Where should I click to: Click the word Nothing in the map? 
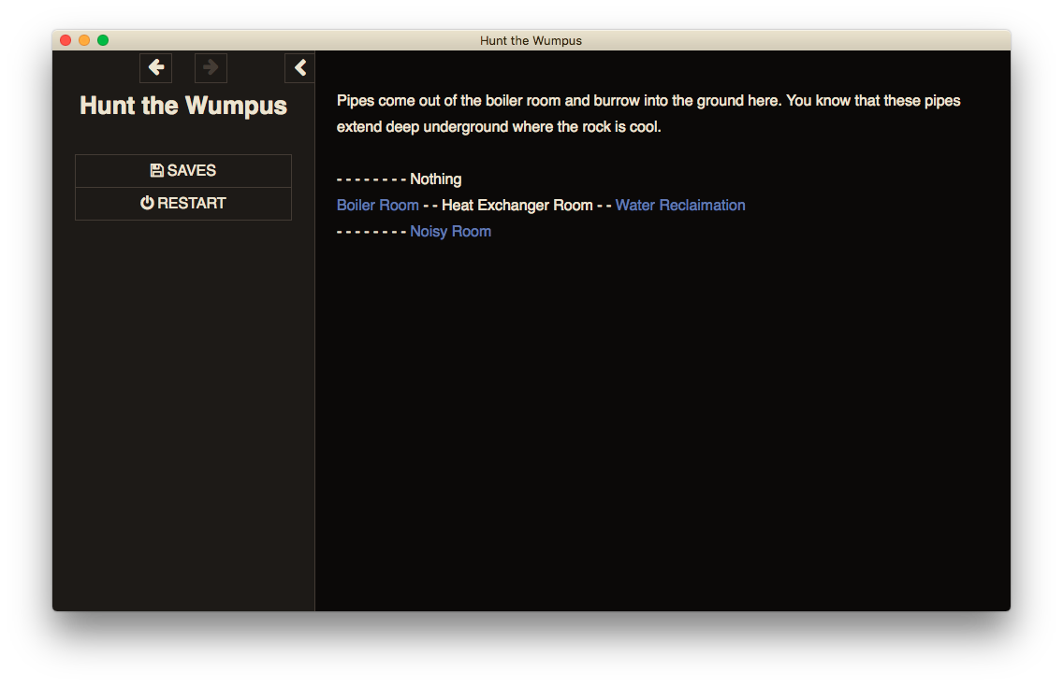pos(435,179)
